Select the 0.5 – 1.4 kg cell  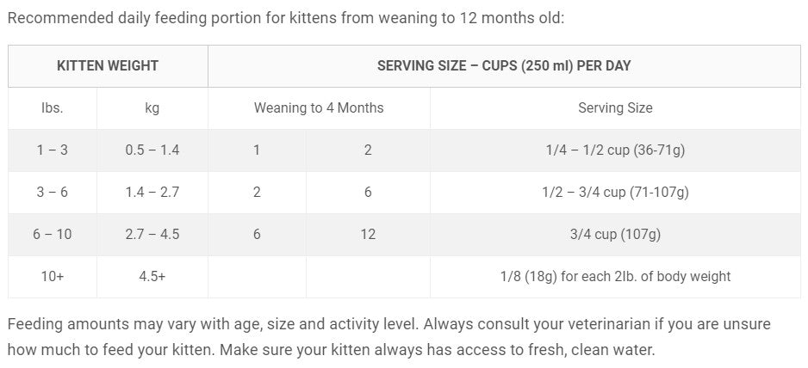coord(152,150)
